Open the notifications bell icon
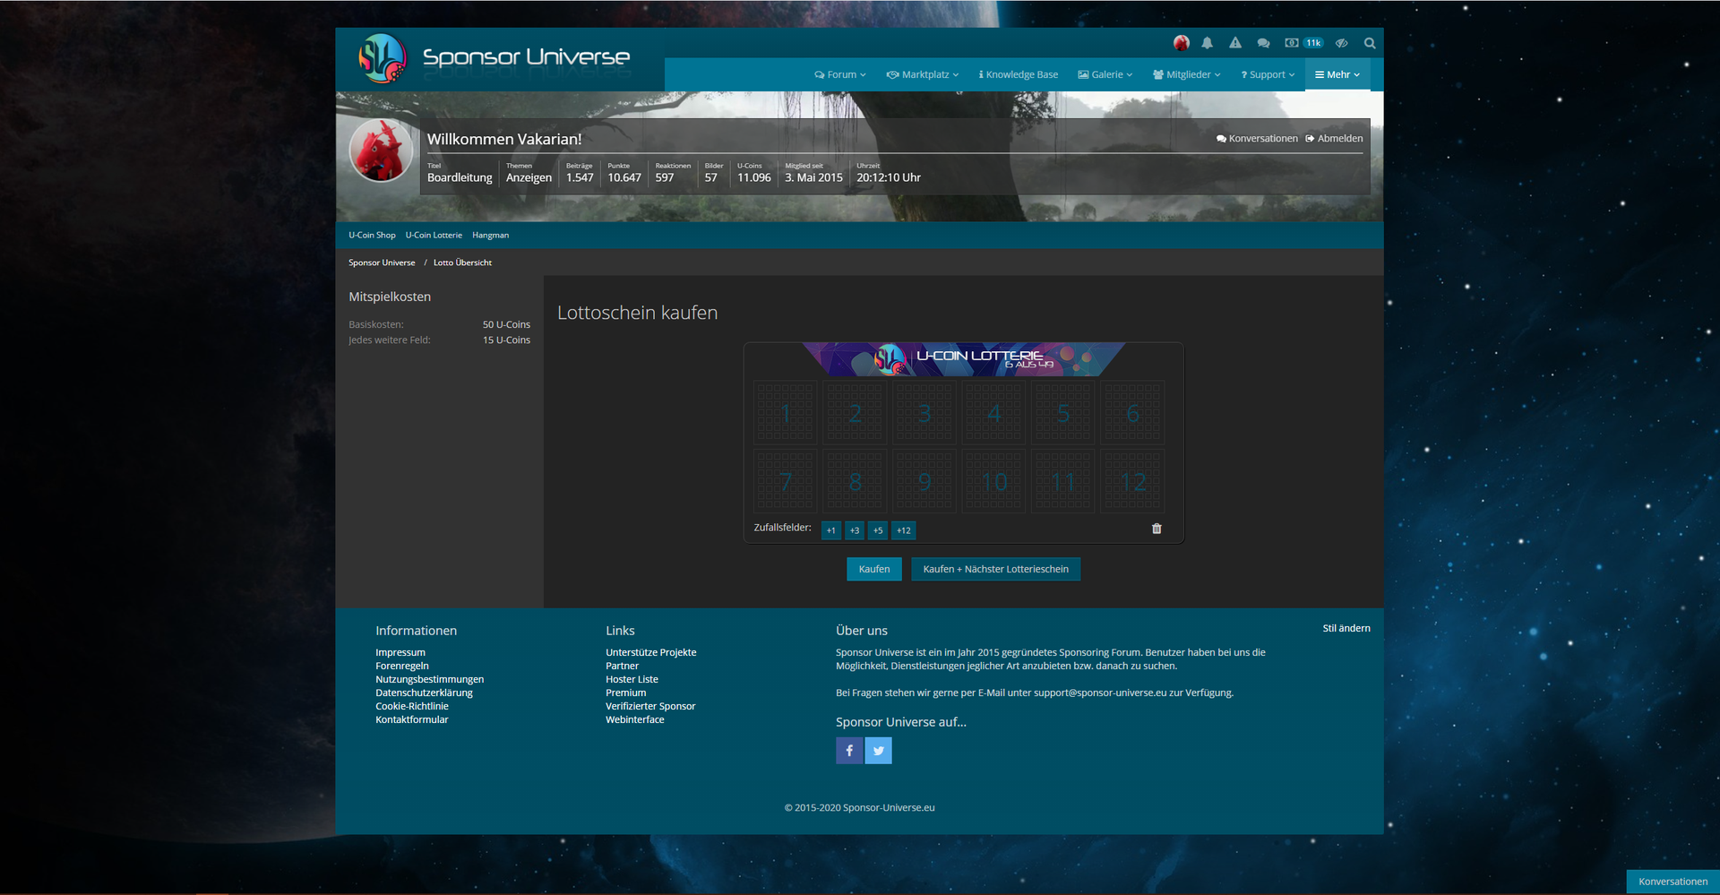 (x=1207, y=43)
